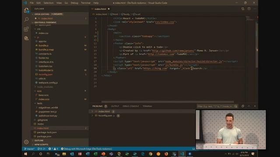Select the index.html editor tab

click(100, 9)
